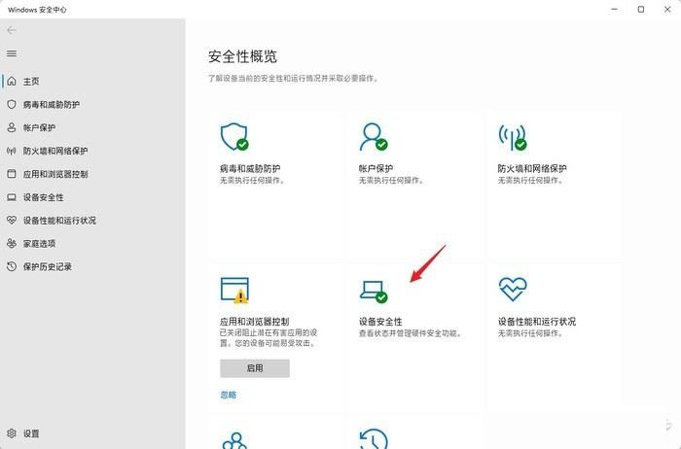Image resolution: width=681 pixels, height=449 pixels.
Task: Select 防火墙和网络保护 in the sidebar
Action: 55,151
